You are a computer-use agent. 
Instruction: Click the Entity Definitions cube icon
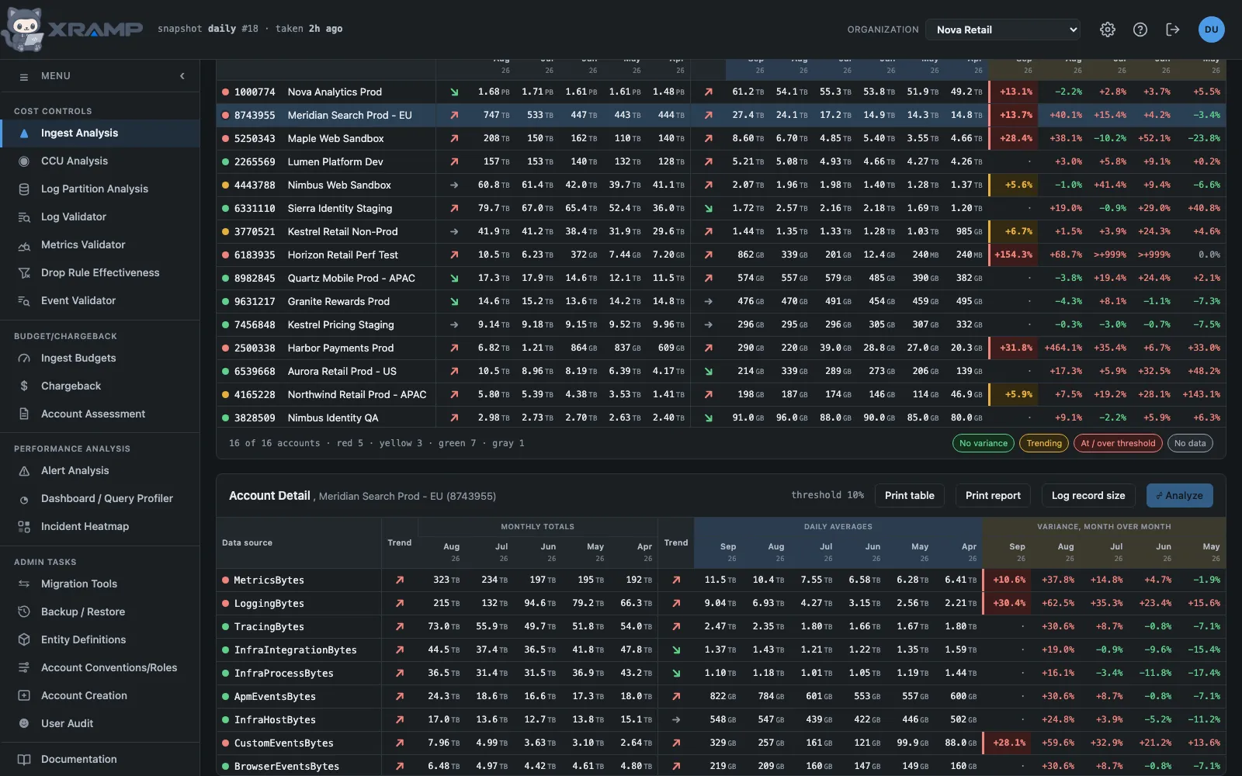[x=24, y=640]
